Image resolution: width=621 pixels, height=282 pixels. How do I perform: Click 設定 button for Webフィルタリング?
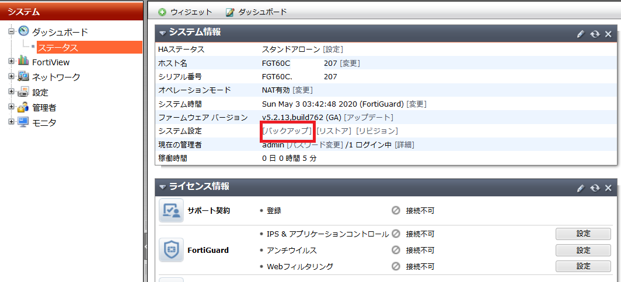tap(583, 266)
